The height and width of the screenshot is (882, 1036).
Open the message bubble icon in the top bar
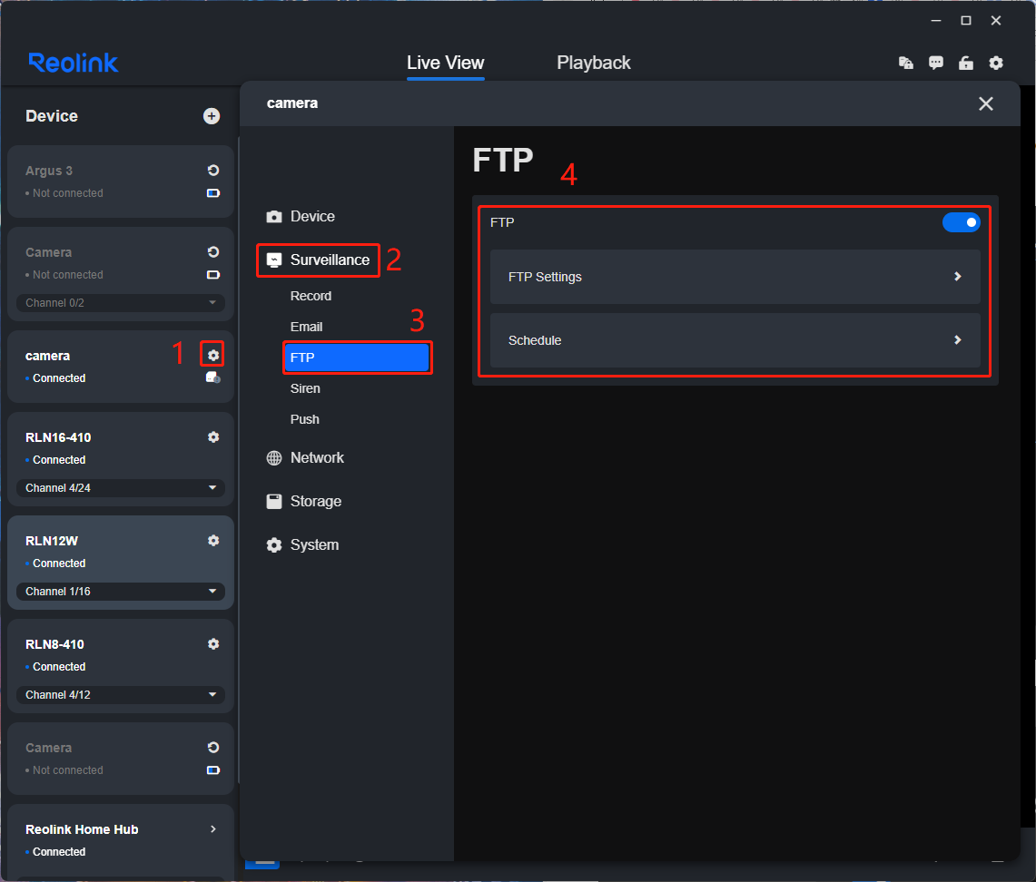(935, 63)
